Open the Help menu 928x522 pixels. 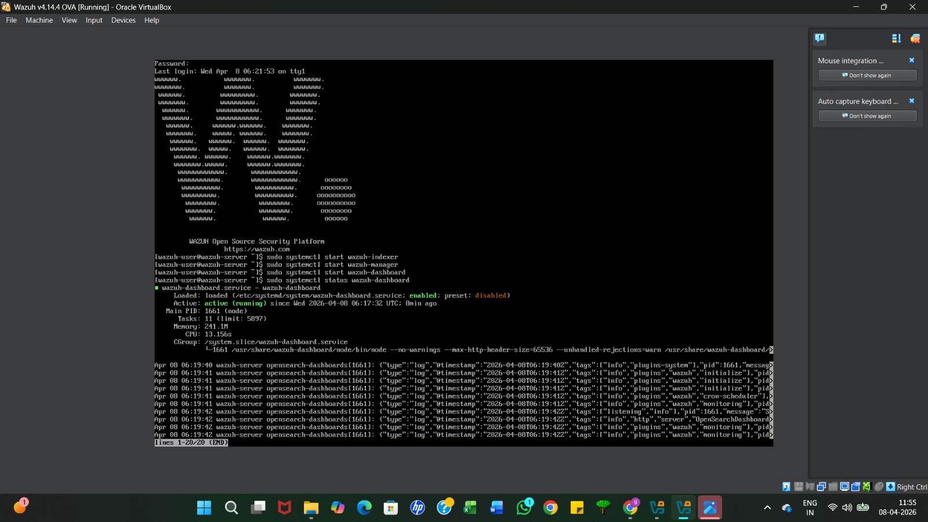(x=151, y=20)
